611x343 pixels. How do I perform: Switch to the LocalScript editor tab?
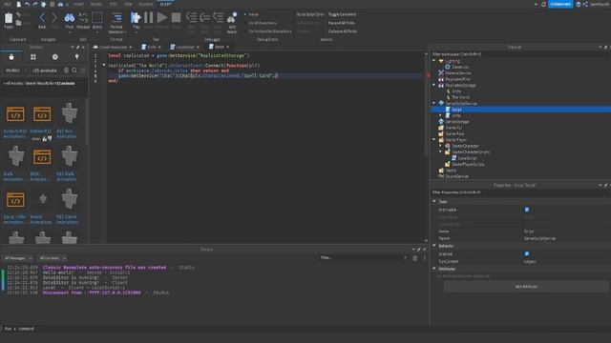click(184, 47)
